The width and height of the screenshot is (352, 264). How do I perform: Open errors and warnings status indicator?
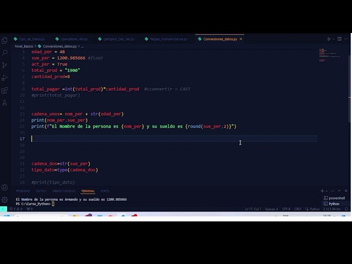point(16,209)
